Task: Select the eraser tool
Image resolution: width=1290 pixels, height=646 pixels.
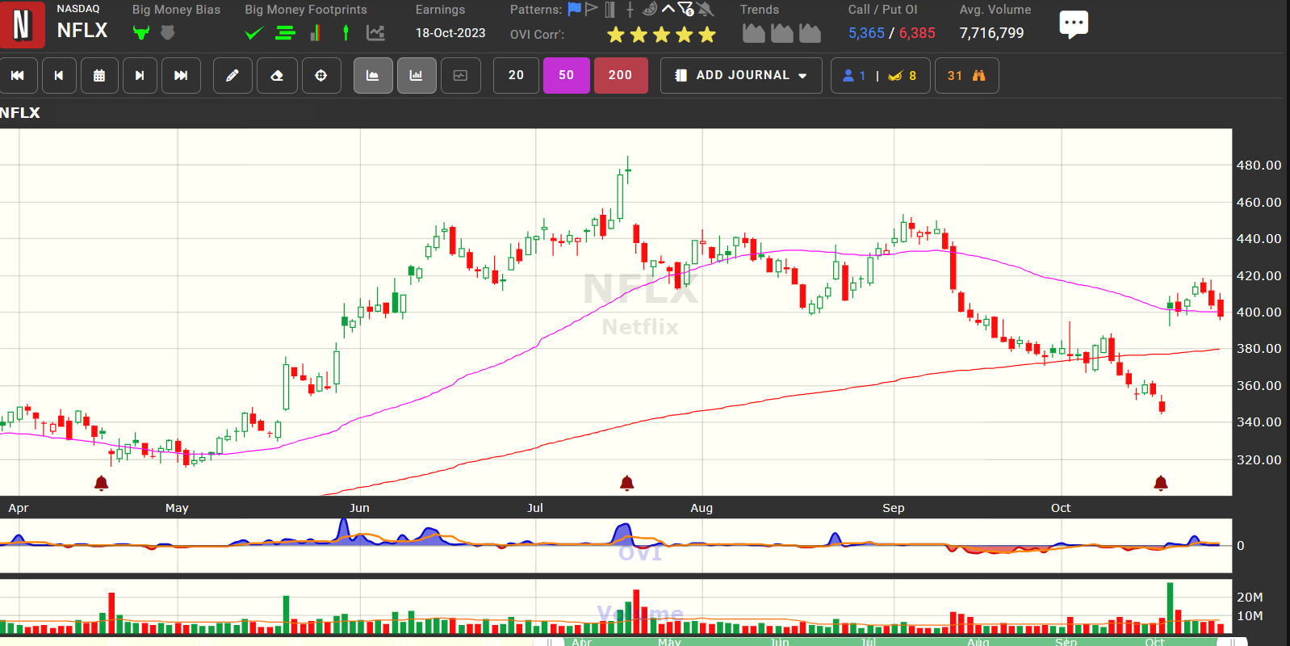Action: click(277, 76)
